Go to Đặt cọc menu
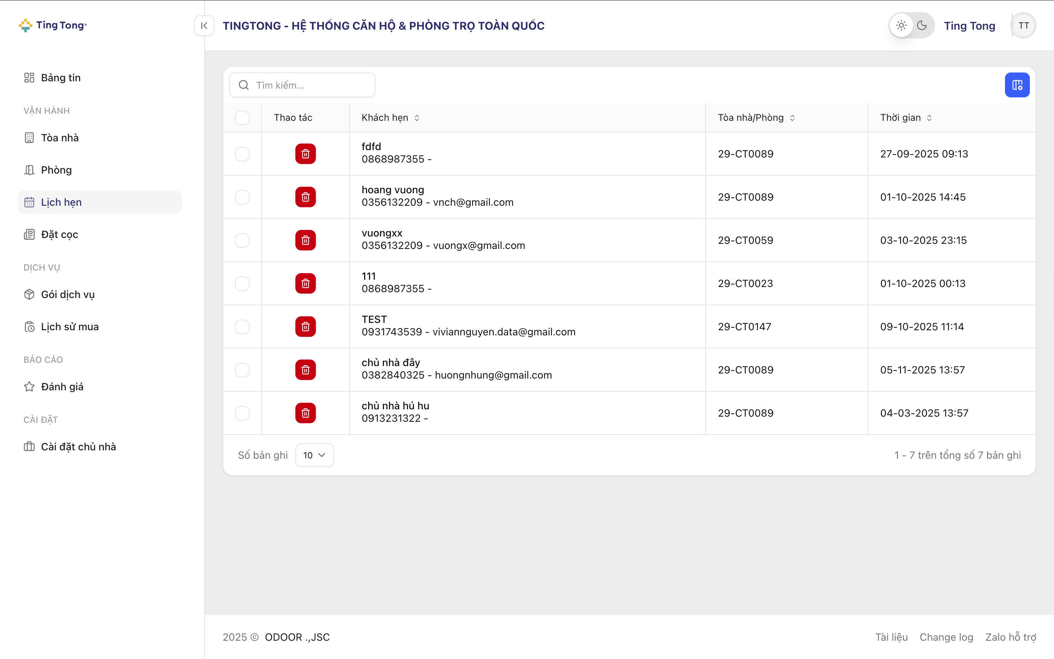The width and height of the screenshot is (1054, 659). pyautogui.click(x=59, y=234)
